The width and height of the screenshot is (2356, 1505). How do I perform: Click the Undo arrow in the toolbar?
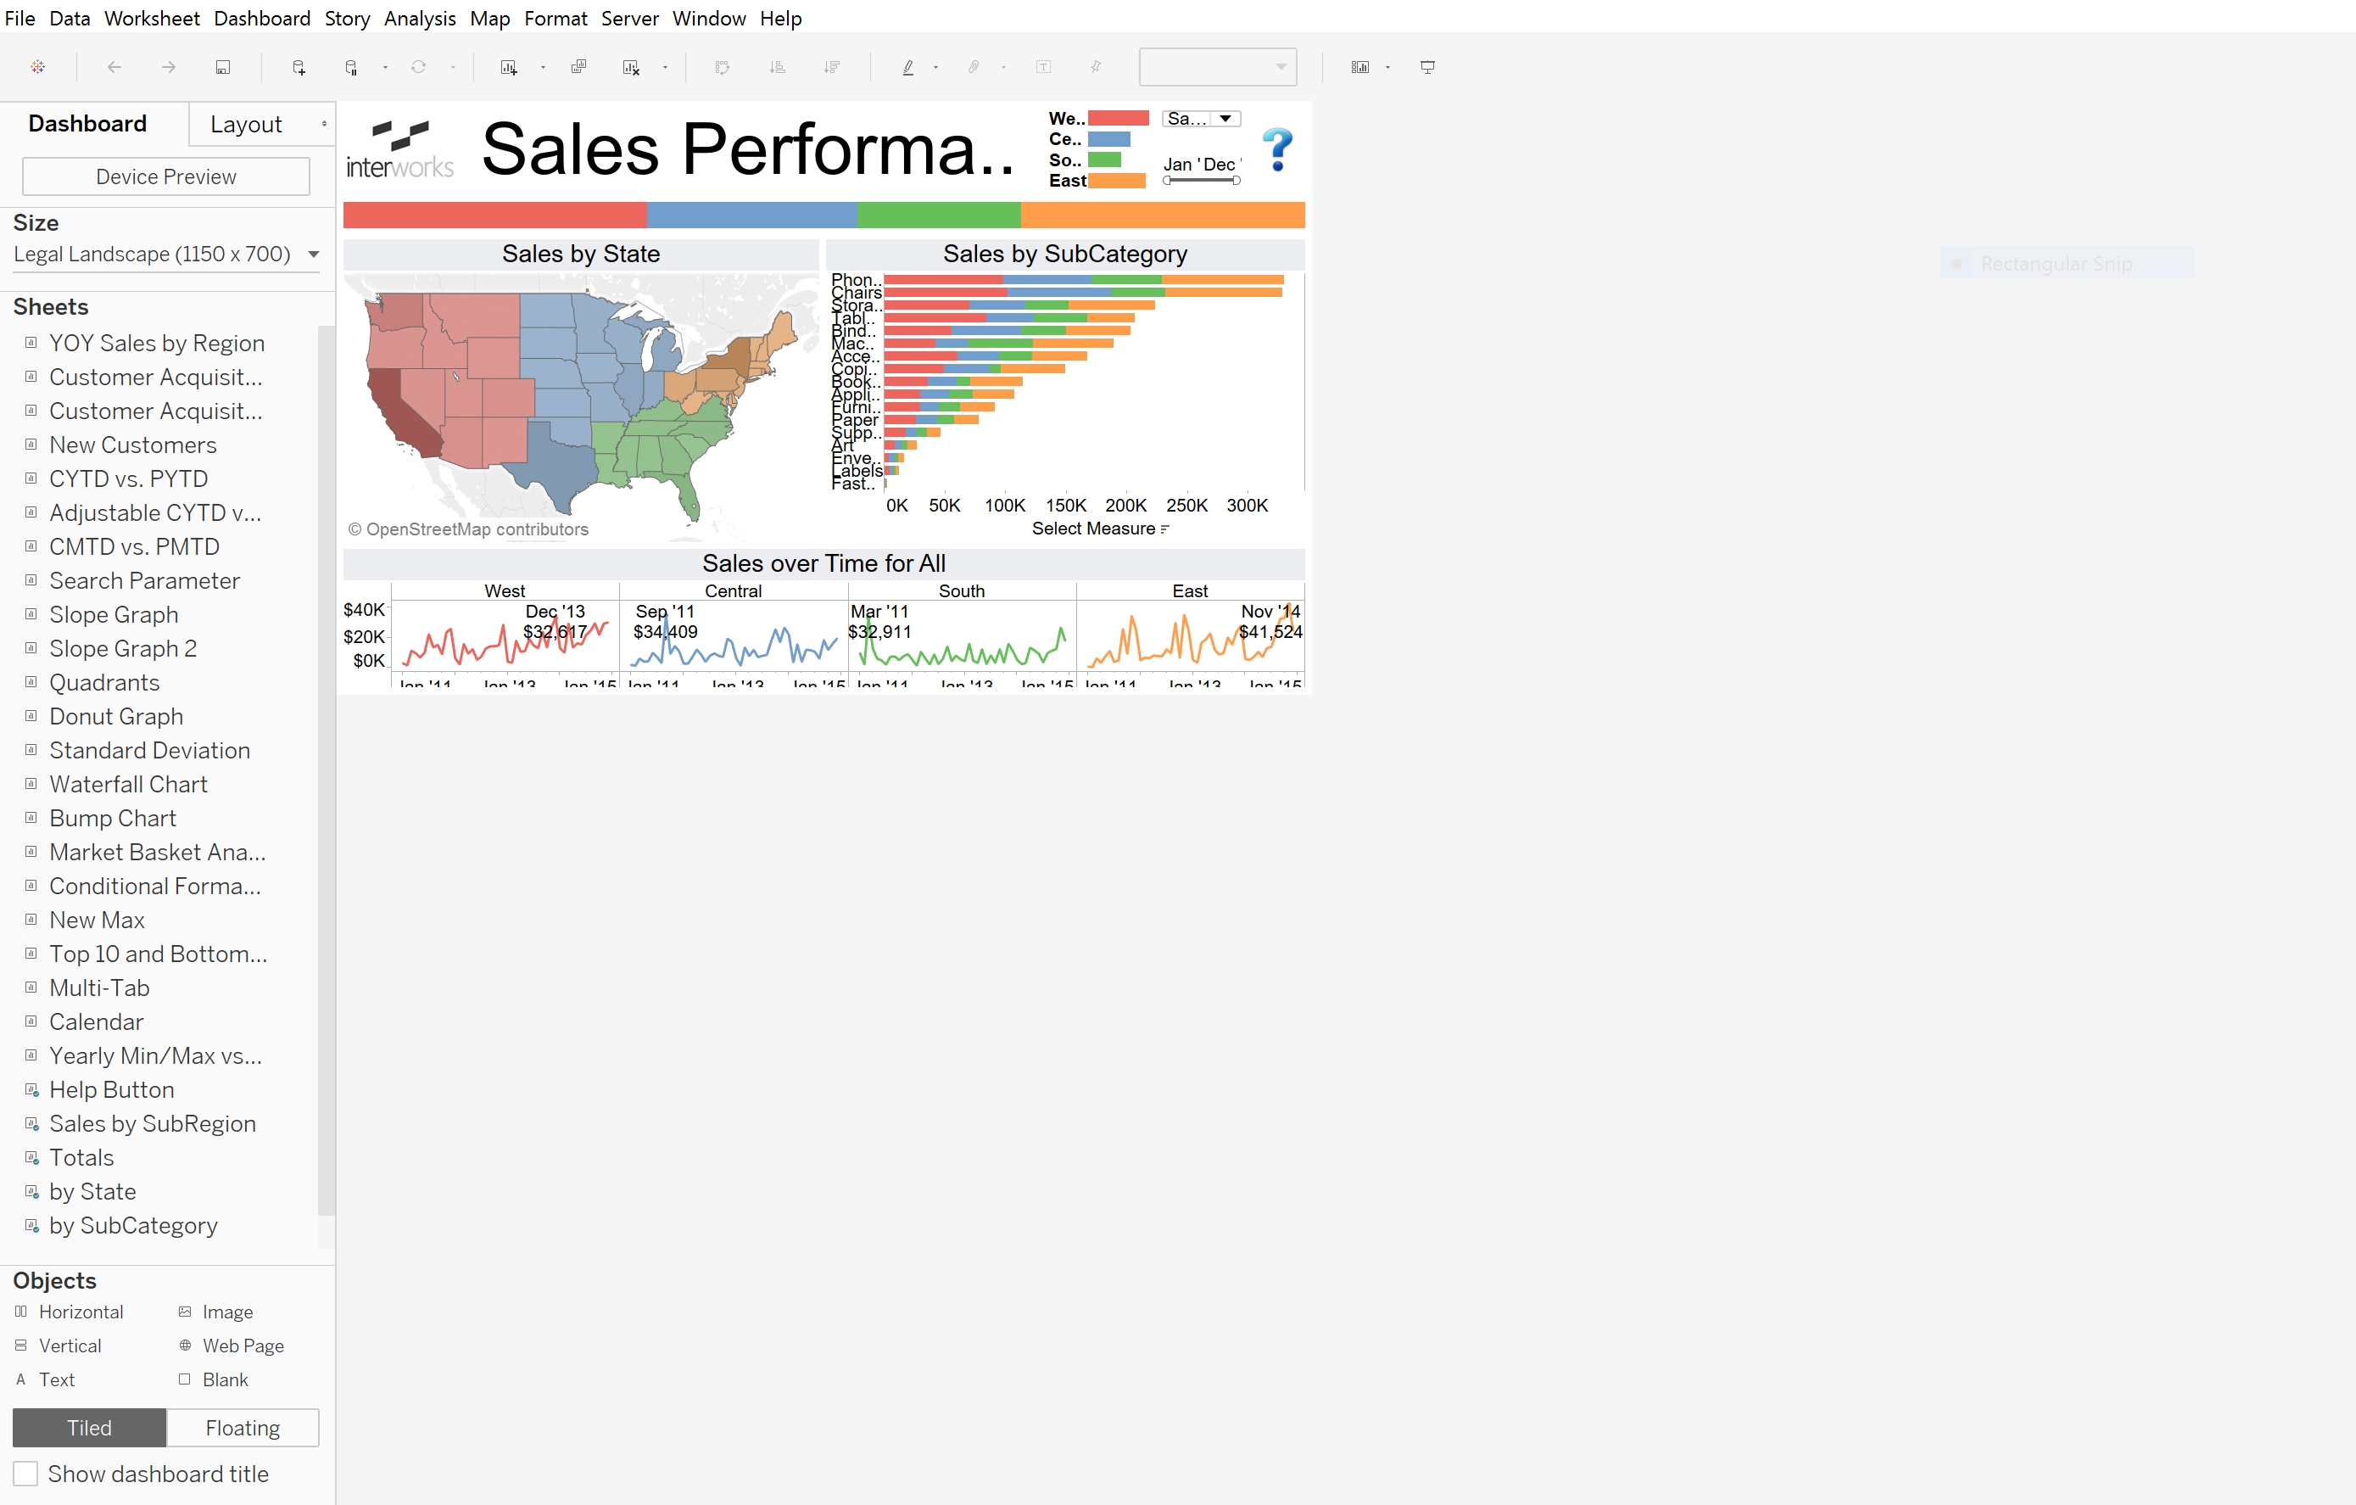[x=114, y=65]
